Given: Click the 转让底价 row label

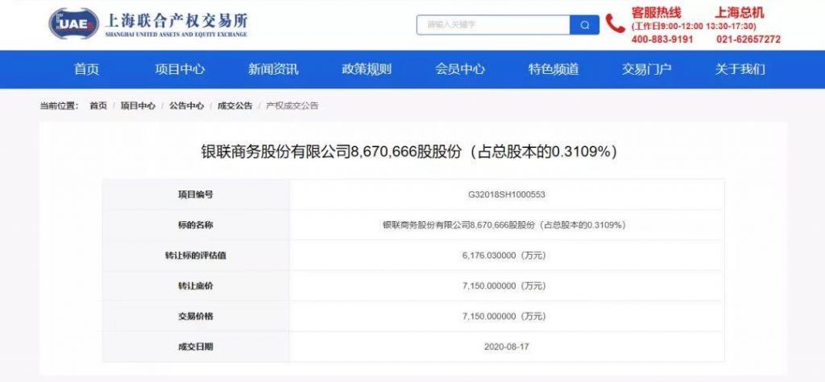Looking at the screenshot, I should coord(195,286).
